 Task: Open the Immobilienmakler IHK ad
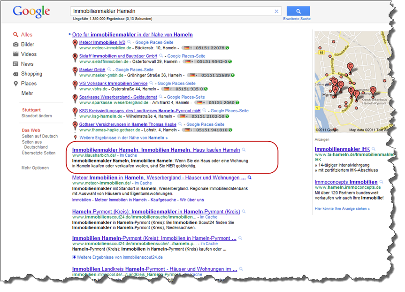coord(342,149)
